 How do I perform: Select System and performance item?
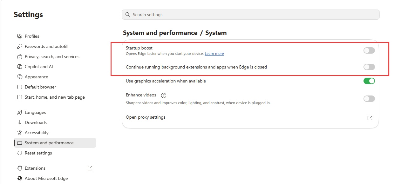55,143
